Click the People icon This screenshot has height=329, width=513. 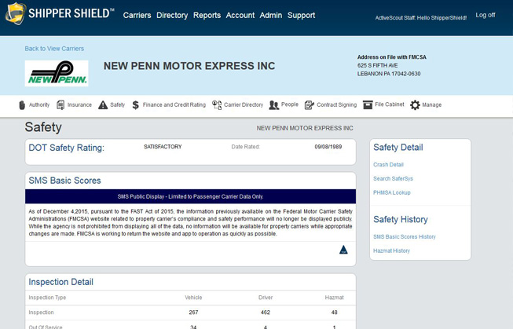273,105
